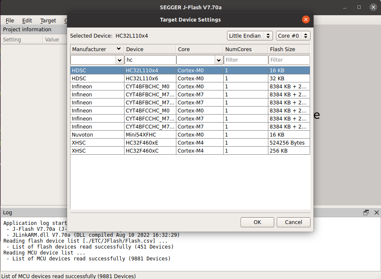Confirm with the OK button
This screenshot has height=279, width=381.
click(x=257, y=222)
